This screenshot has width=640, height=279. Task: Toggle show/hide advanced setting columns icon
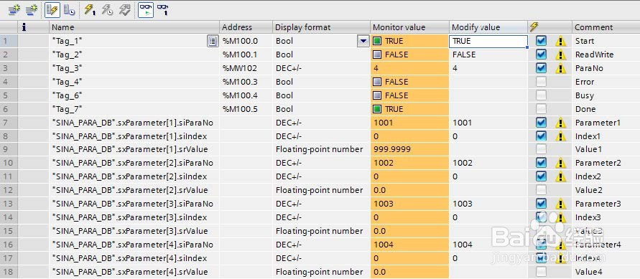pos(69,9)
